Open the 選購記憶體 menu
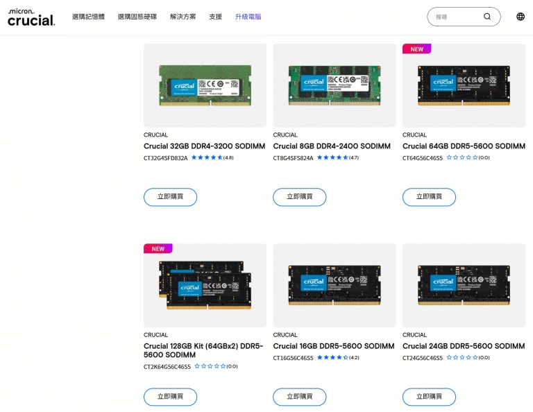The image size is (533, 412). [x=88, y=17]
